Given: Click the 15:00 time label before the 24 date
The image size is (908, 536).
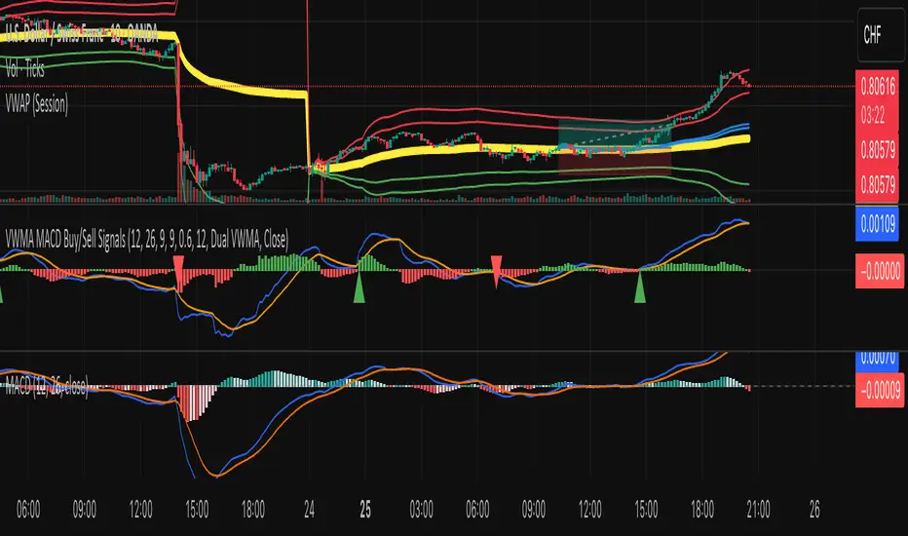Looking at the screenshot, I should (x=197, y=510).
